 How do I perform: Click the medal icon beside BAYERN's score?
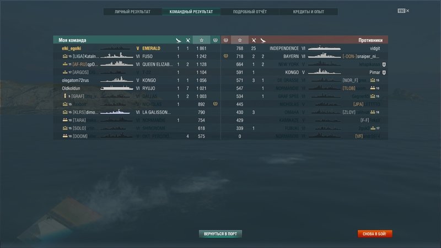pyautogui.click(x=225, y=56)
